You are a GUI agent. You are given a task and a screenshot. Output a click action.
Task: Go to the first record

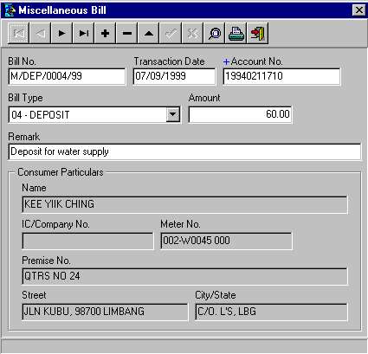(x=19, y=33)
